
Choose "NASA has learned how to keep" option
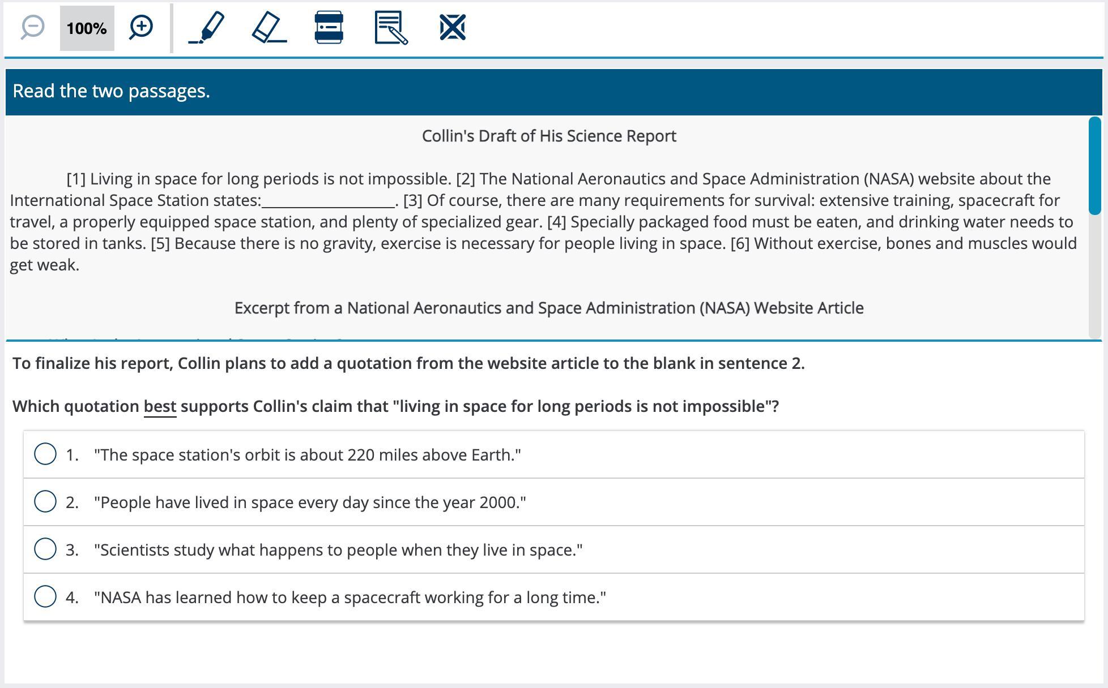click(350, 597)
